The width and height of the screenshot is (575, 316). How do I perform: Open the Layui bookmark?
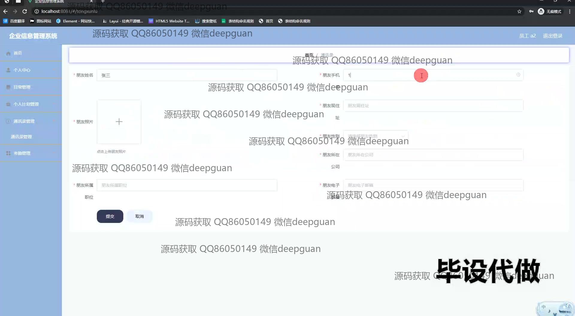point(123,21)
